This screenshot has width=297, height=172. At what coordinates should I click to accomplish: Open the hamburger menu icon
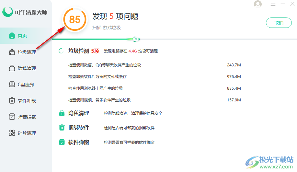click(x=273, y=4)
